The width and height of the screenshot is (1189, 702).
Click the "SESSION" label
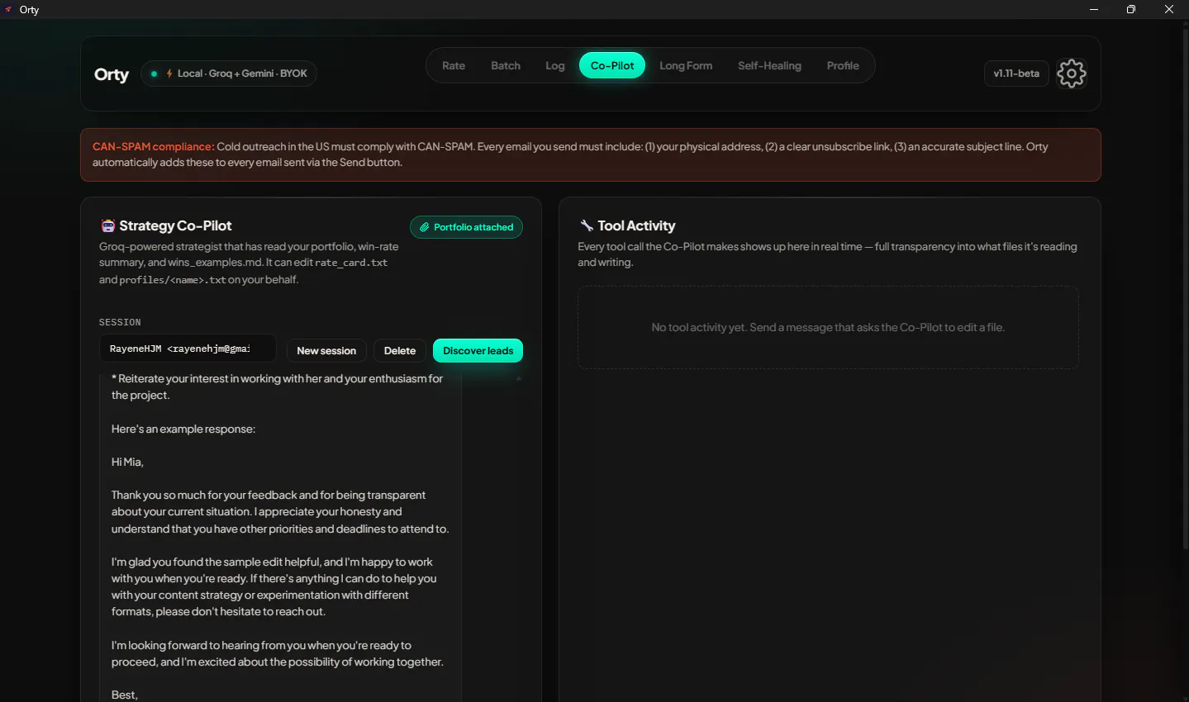point(120,322)
